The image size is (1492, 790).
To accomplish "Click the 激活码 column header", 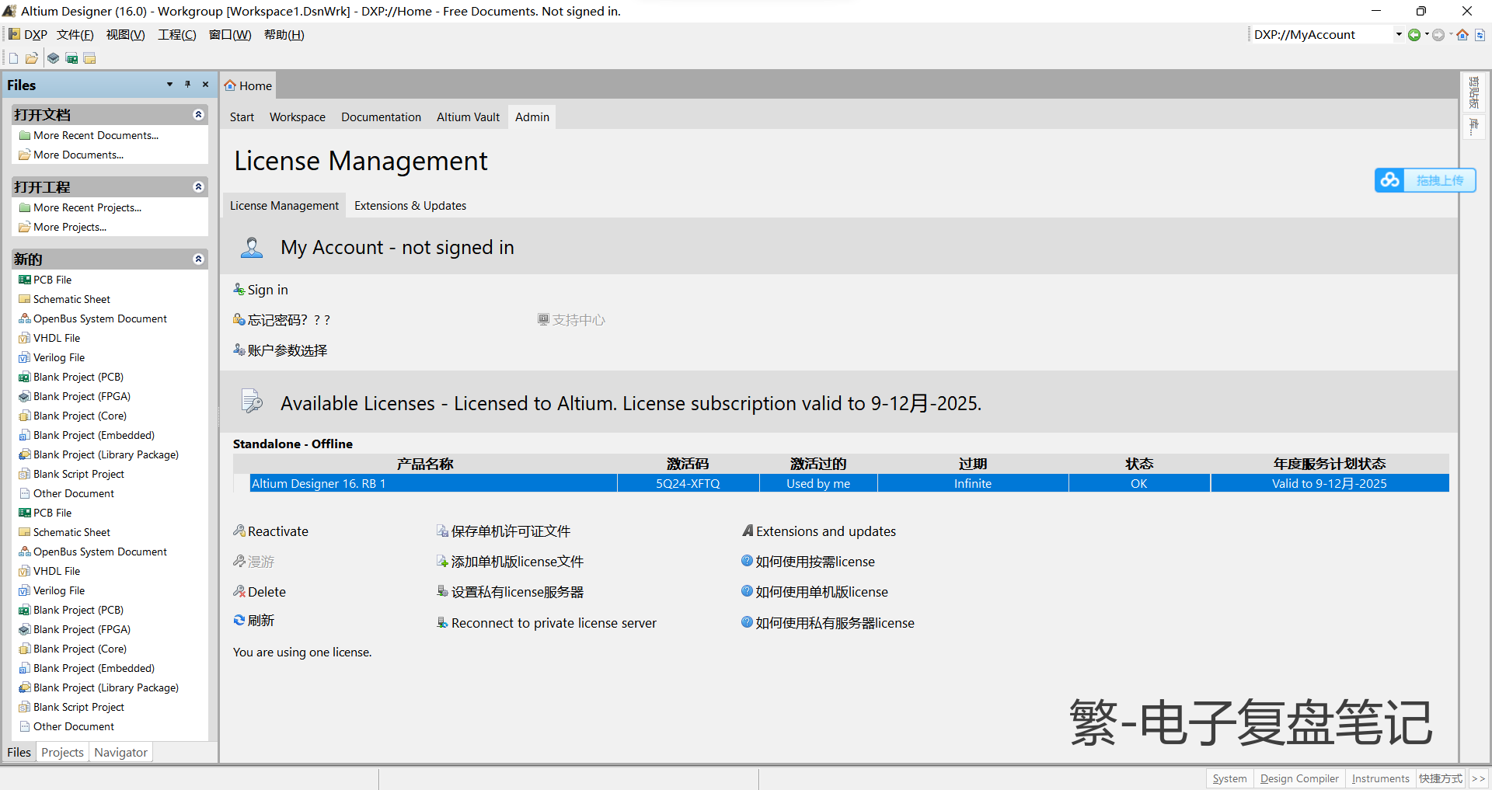I will (x=688, y=464).
